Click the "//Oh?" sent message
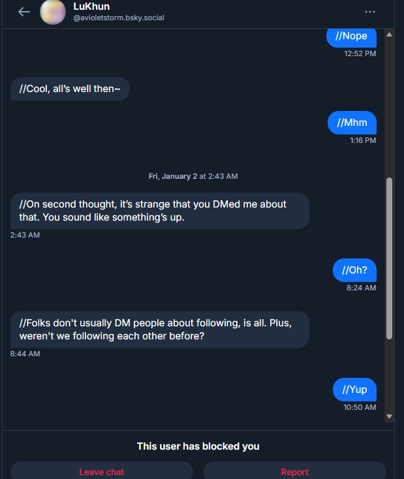The height and width of the screenshot is (479, 404). coord(354,270)
